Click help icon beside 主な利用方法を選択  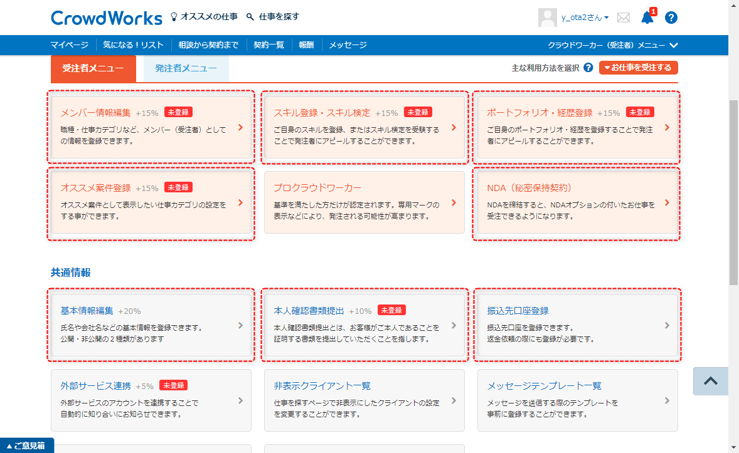(588, 68)
